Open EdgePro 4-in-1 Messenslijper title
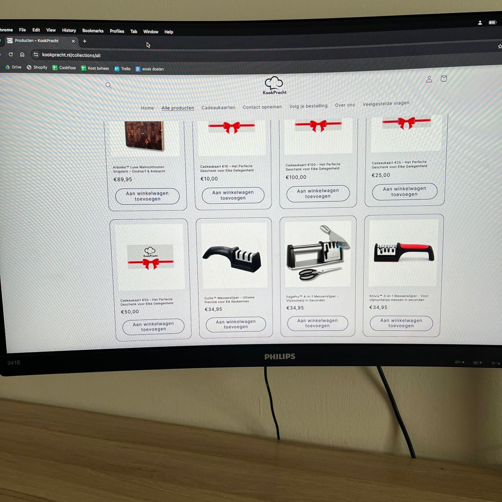This screenshot has width=502, height=502. pos(312,299)
